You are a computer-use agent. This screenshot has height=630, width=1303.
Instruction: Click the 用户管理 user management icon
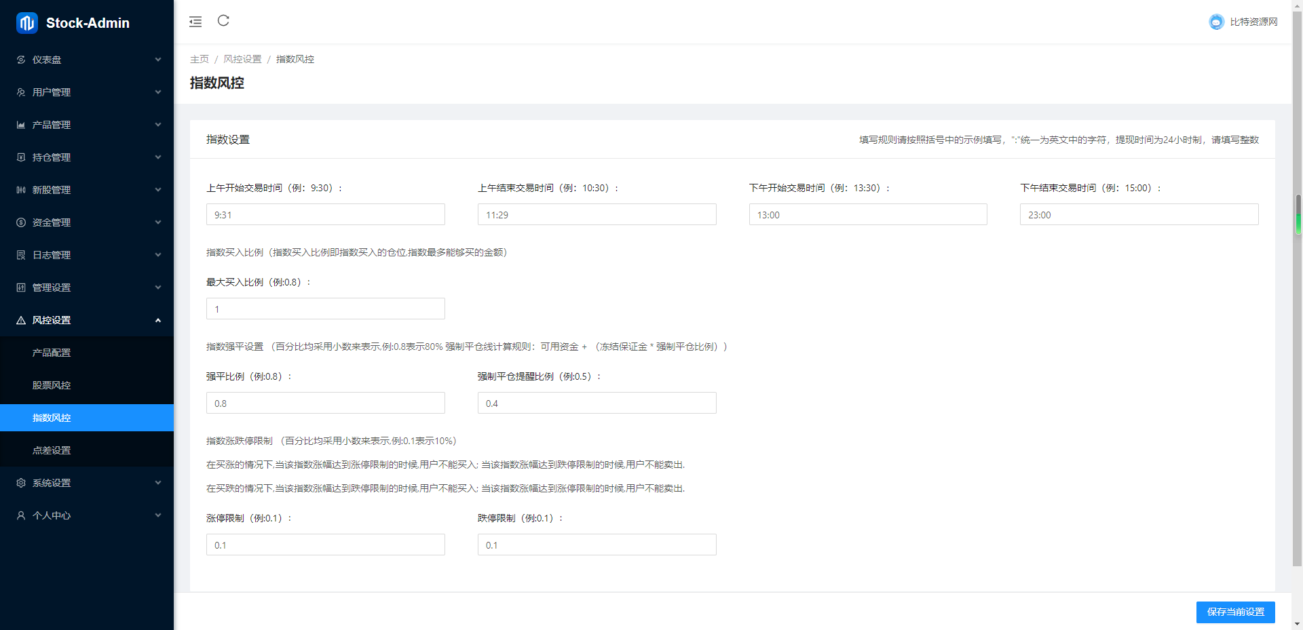tap(20, 92)
